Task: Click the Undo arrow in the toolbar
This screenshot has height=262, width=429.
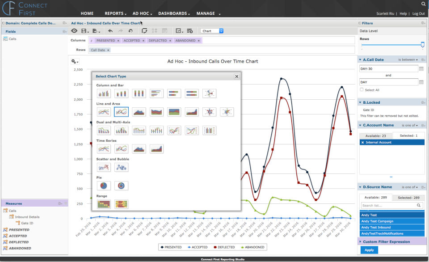Action: coord(110,31)
